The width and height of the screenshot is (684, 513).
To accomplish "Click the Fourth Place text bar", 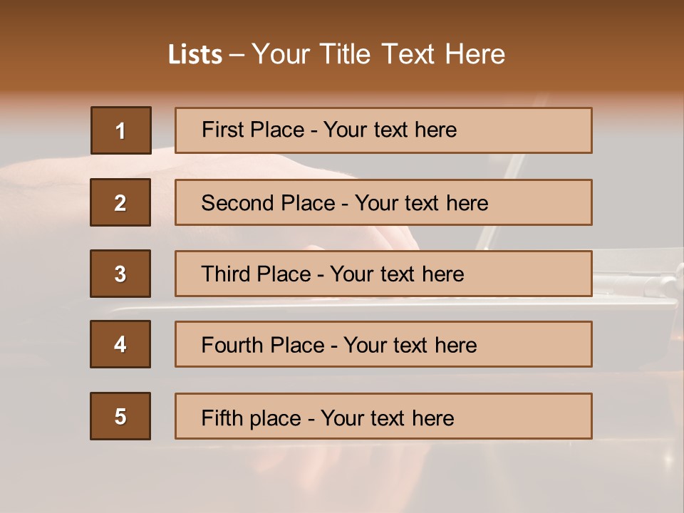I will (383, 344).
